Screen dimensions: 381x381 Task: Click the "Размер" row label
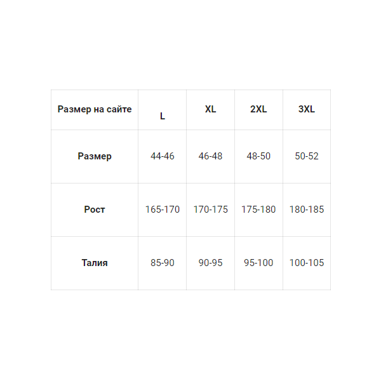(95, 156)
